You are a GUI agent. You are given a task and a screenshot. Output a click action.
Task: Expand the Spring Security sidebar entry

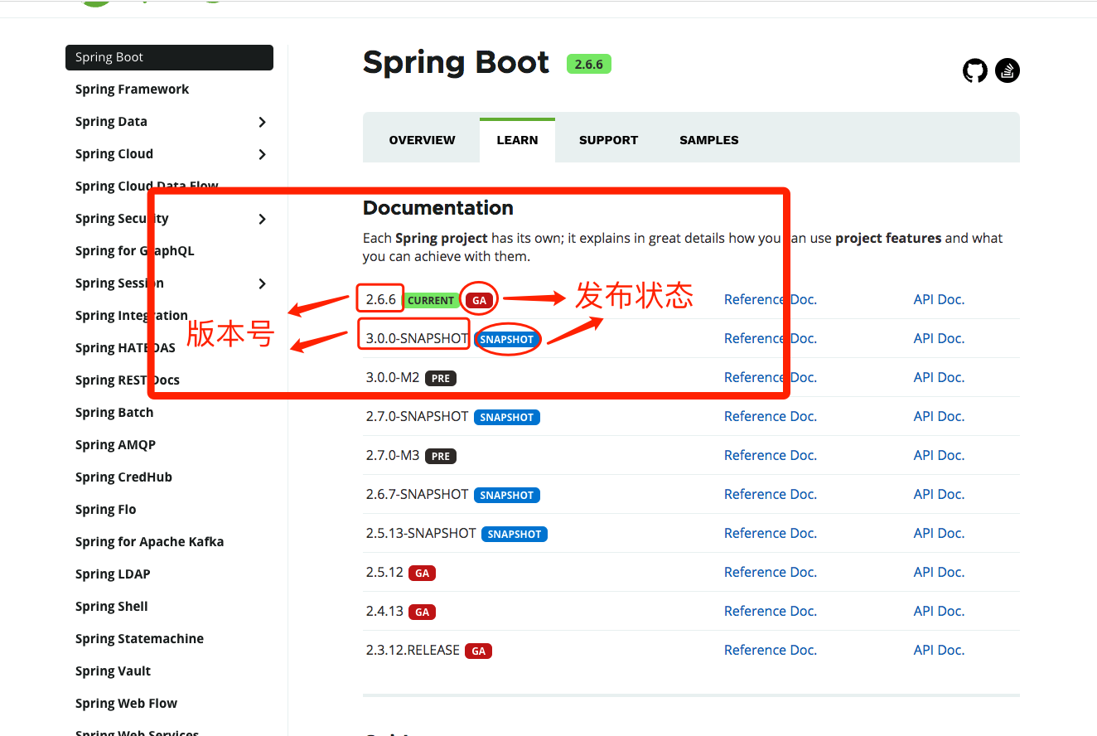263,219
